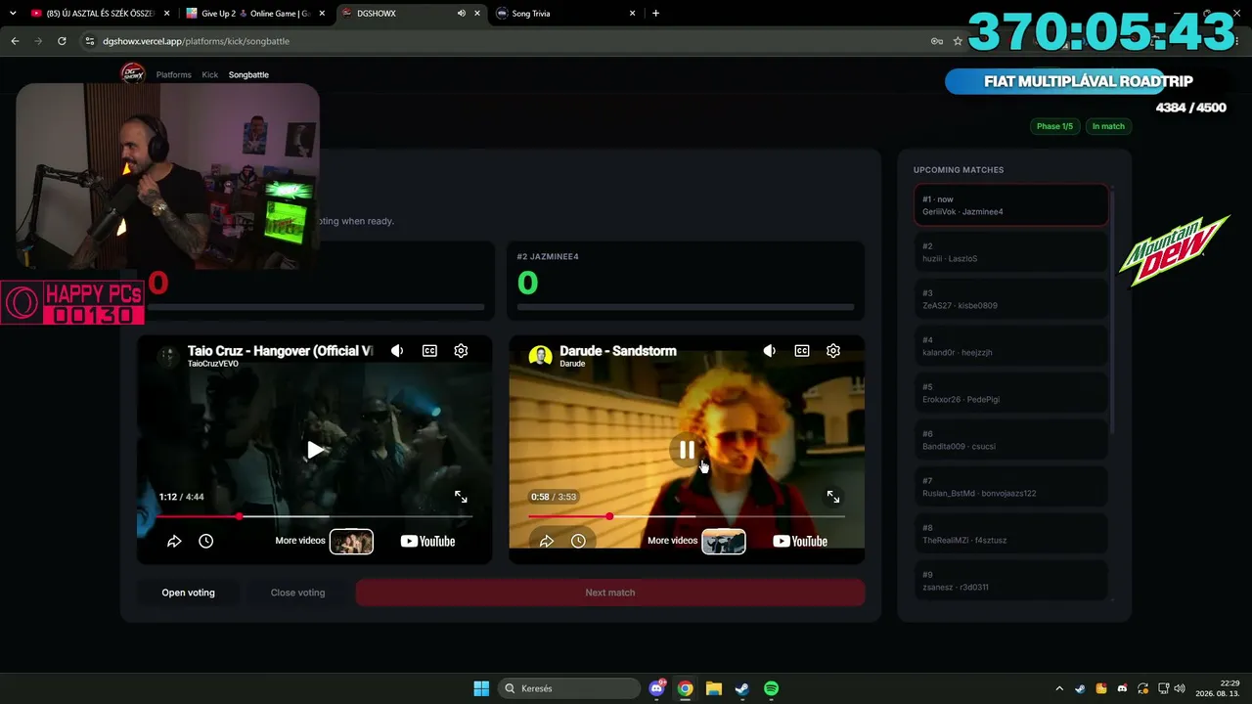Advance with the Next match button
Viewport: 1252px width, 704px height.
(x=610, y=593)
